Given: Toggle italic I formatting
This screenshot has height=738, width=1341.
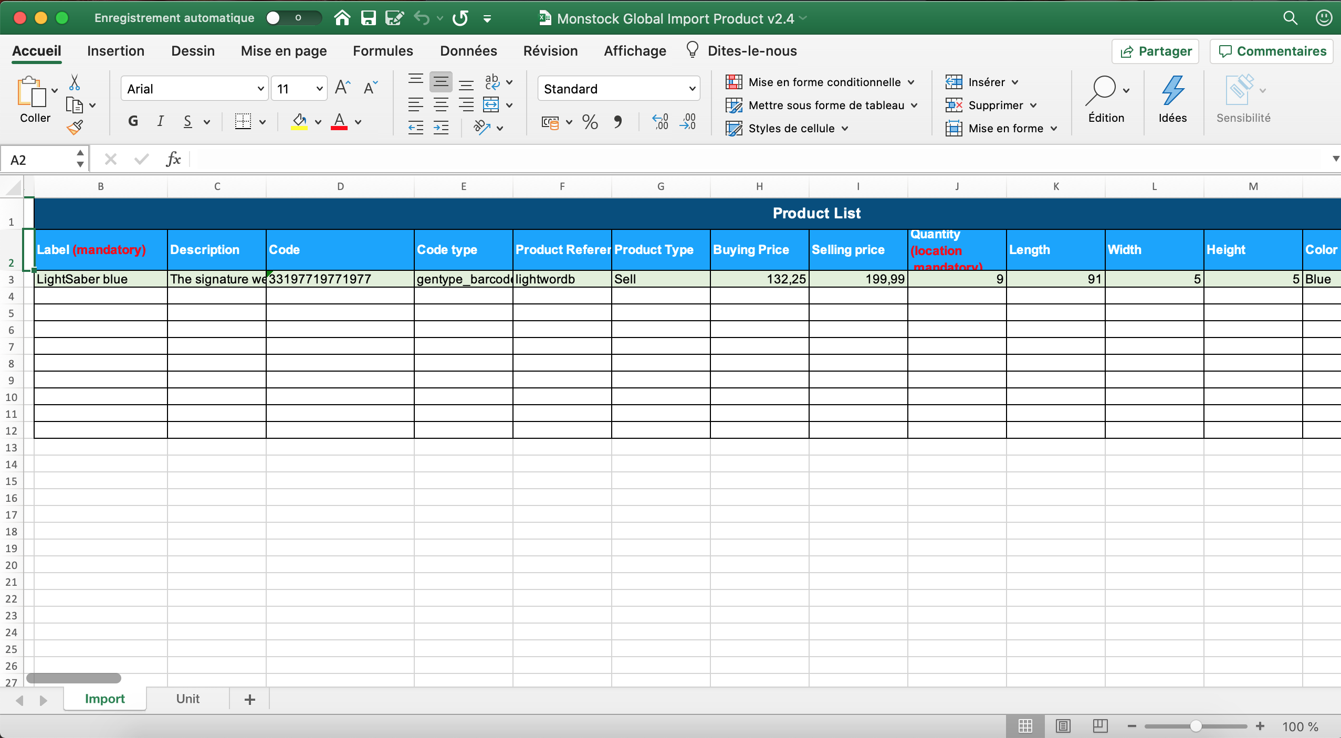Looking at the screenshot, I should point(160,122).
